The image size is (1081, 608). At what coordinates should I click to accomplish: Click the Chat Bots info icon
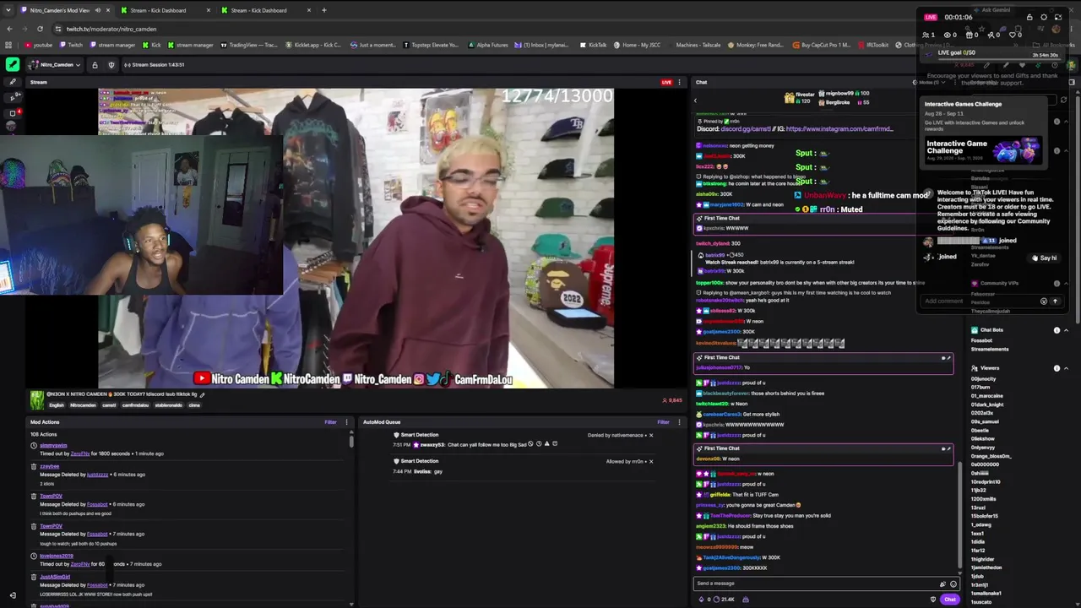(1057, 330)
